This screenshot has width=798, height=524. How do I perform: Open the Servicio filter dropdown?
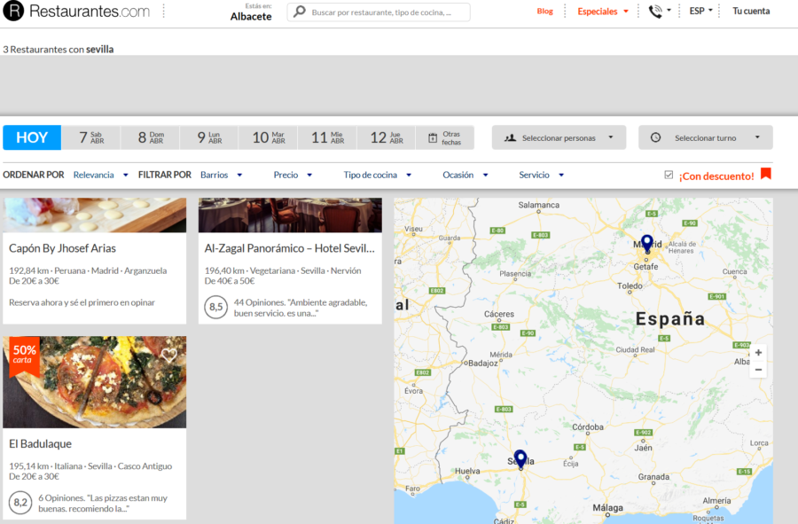pyautogui.click(x=542, y=175)
